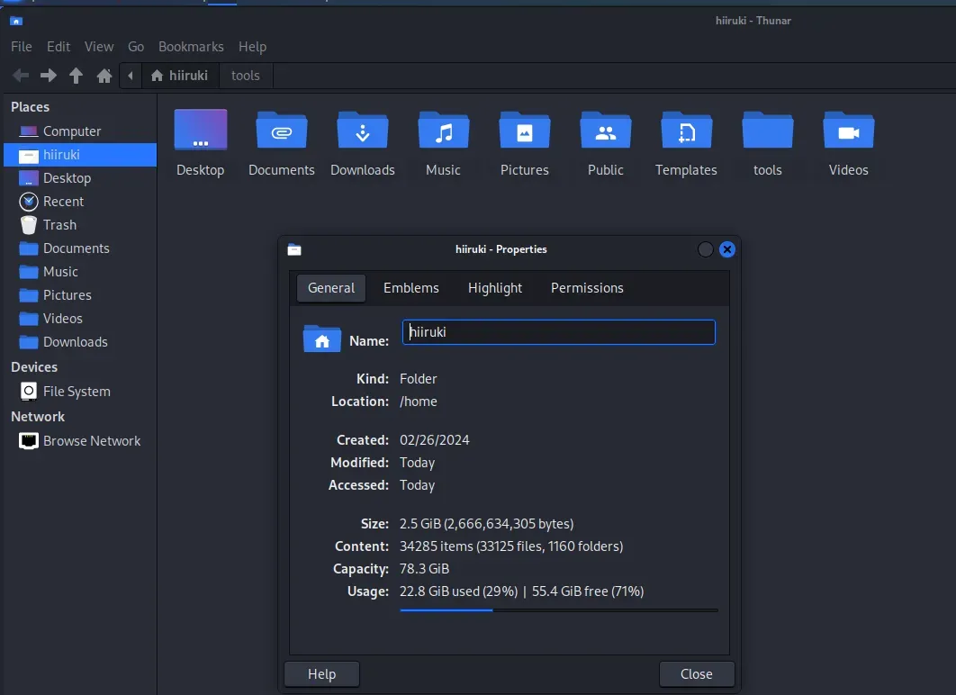Click the disk usage progress bar
Screen dimensions: 956x695
[558, 610]
